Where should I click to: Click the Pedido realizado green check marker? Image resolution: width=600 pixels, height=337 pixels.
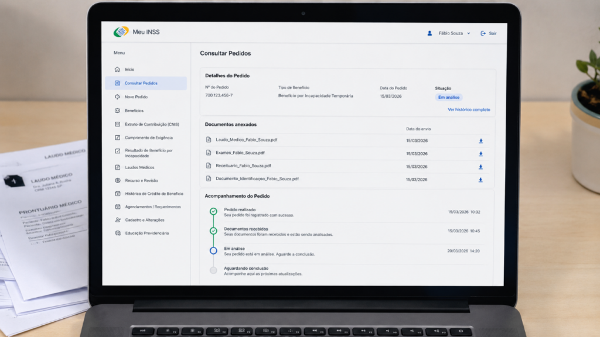coord(213,211)
